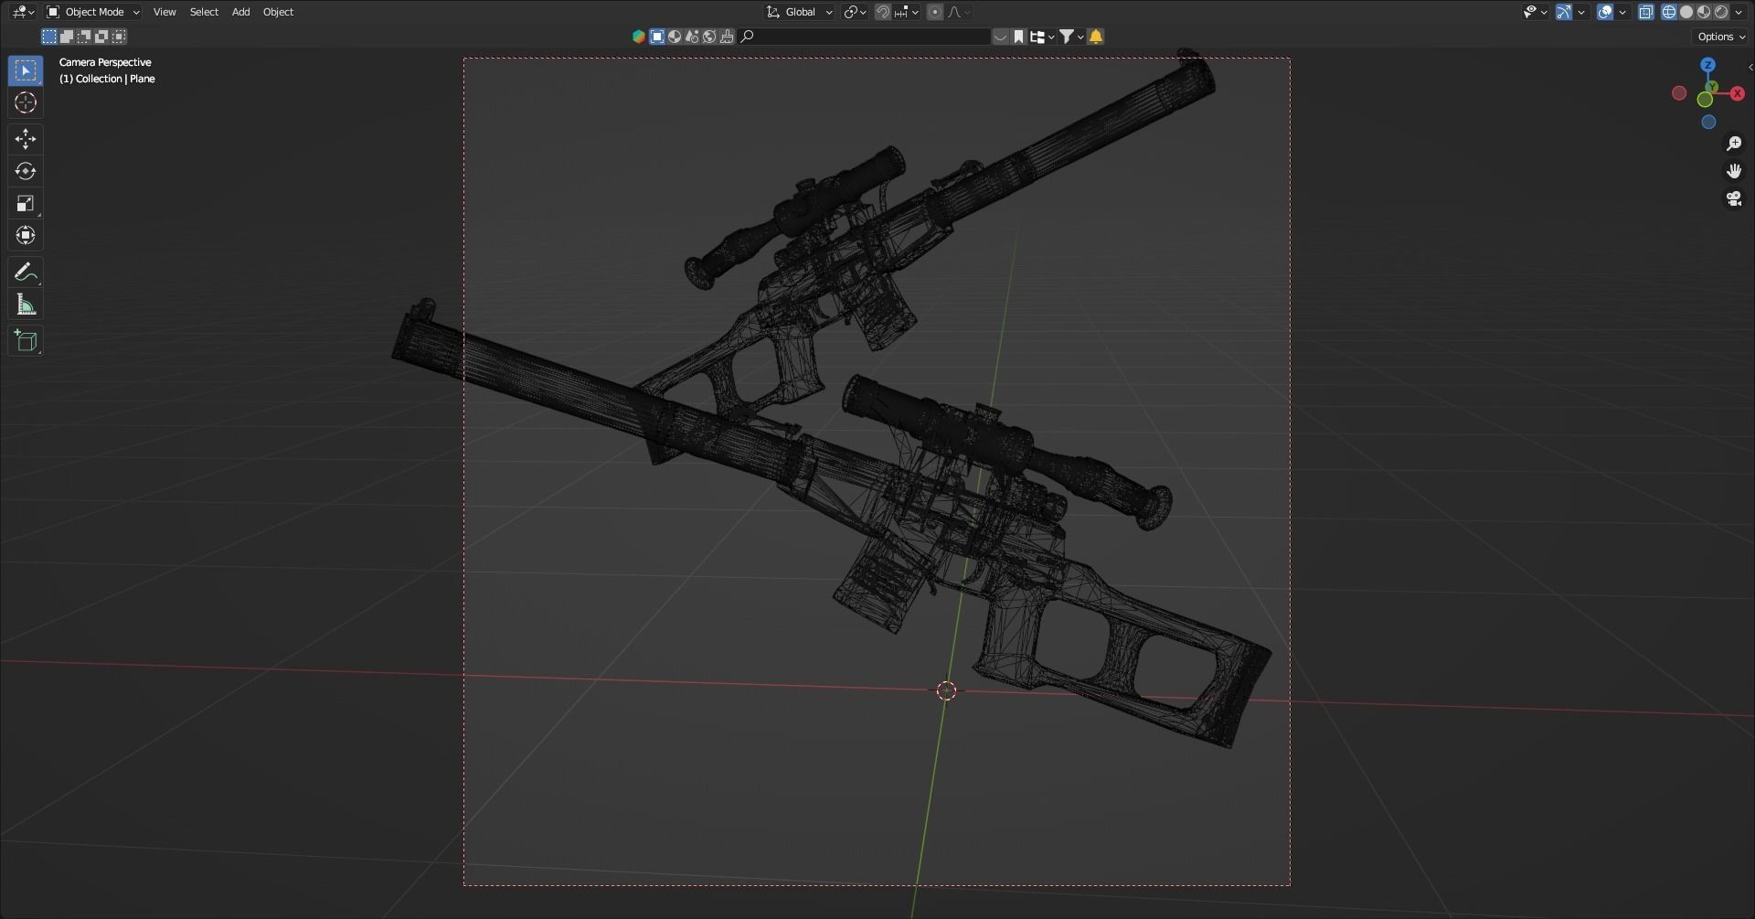Image resolution: width=1755 pixels, height=919 pixels.
Task: Select the Scale tool
Action: [x=26, y=203]
